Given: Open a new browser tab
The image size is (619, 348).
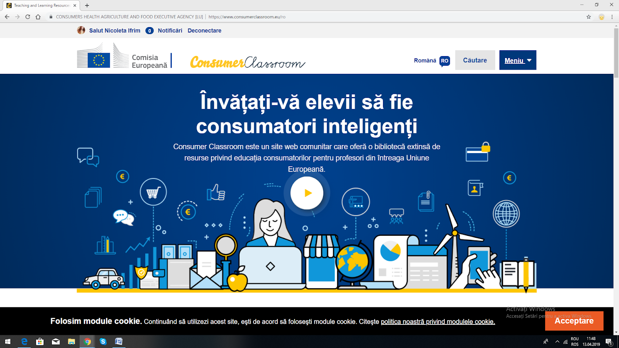Looking at the screenshot, I should (x=87, y=5).
